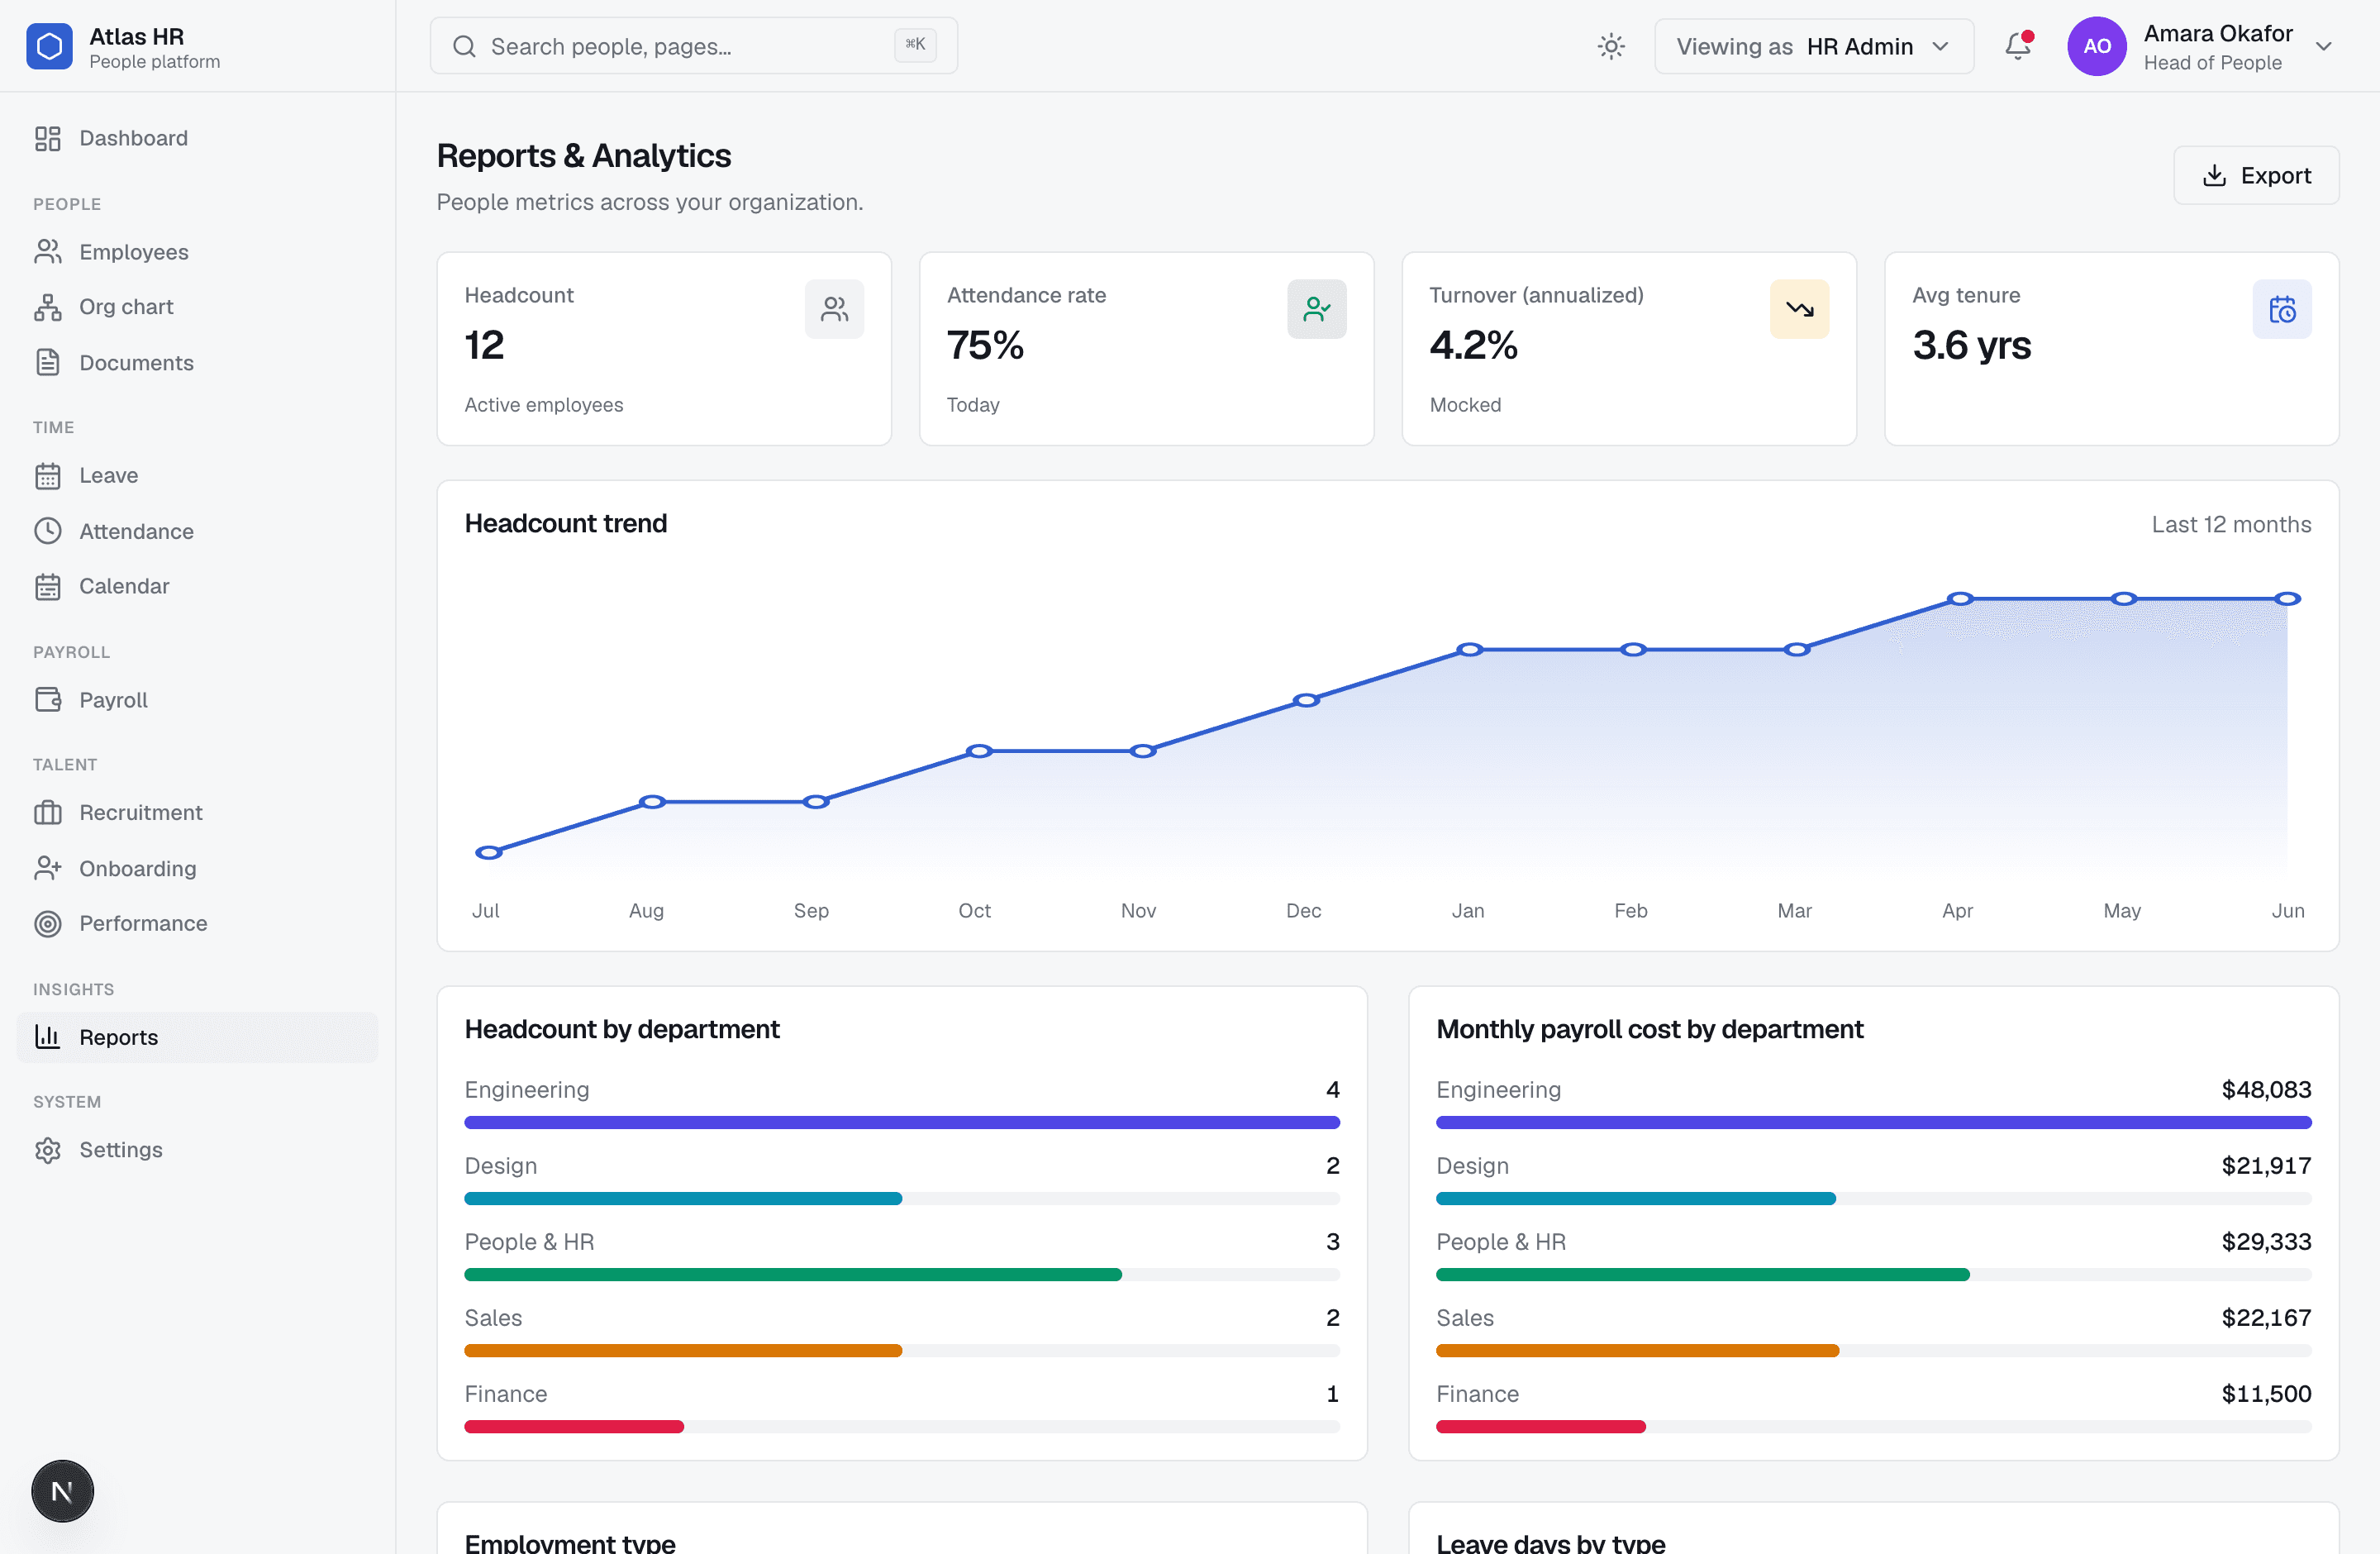Click the Finance headcount bar
2380x1554 pixels.
[x=574, y=1427]
